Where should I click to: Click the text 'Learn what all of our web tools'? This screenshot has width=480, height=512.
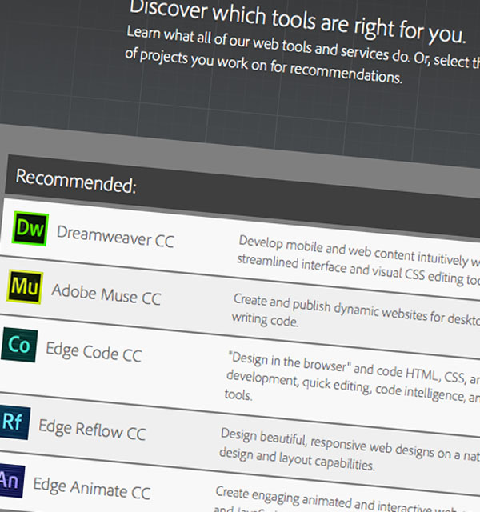click(218, 38)
